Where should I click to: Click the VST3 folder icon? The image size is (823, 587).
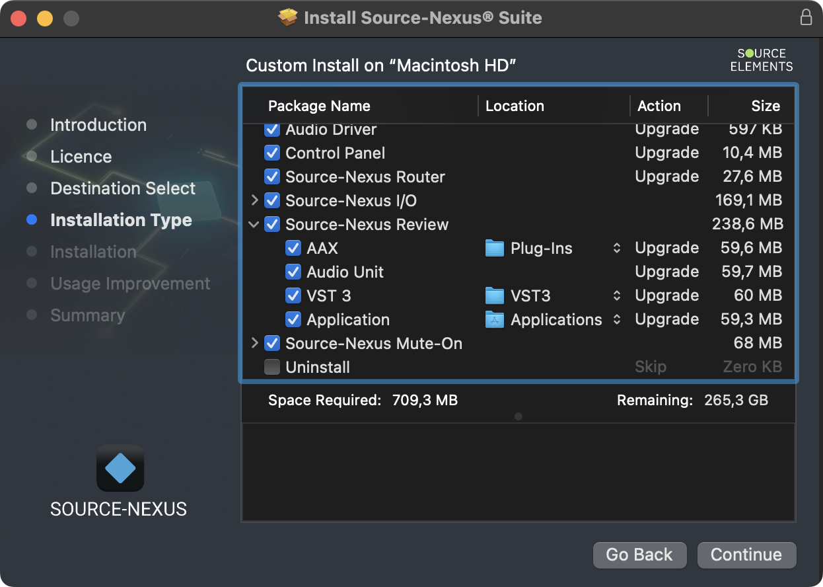pos(494,296)
